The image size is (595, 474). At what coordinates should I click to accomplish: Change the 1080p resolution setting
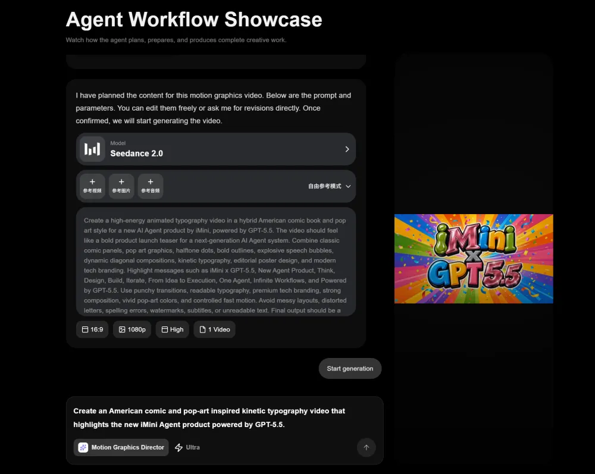pyautogui.click(x=132, y=329)
